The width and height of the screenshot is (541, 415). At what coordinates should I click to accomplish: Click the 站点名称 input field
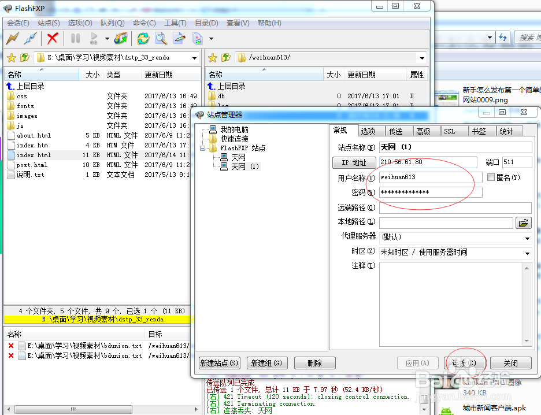click(455, 147)
